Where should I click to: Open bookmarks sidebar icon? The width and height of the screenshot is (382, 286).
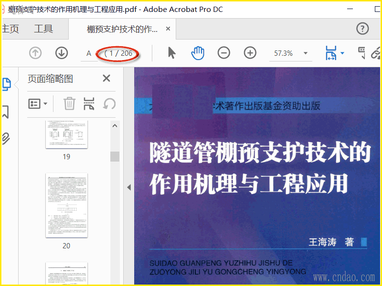click(6, 112)
